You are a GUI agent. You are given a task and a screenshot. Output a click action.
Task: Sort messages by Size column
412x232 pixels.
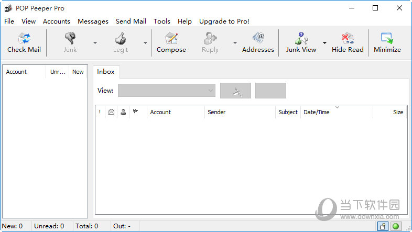tap(390, 112)
